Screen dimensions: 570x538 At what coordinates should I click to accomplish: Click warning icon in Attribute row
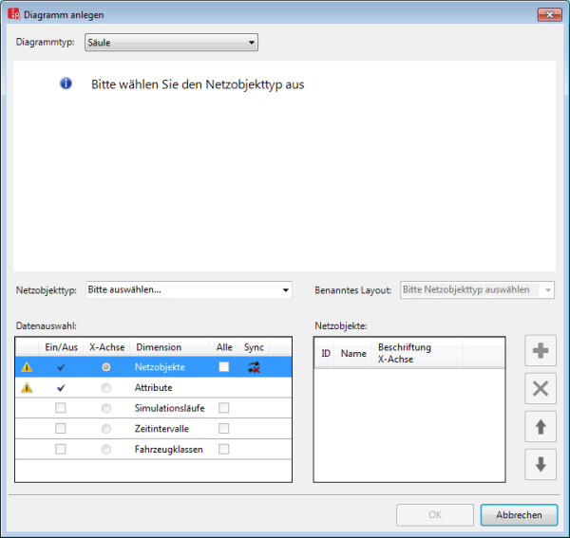28,387
